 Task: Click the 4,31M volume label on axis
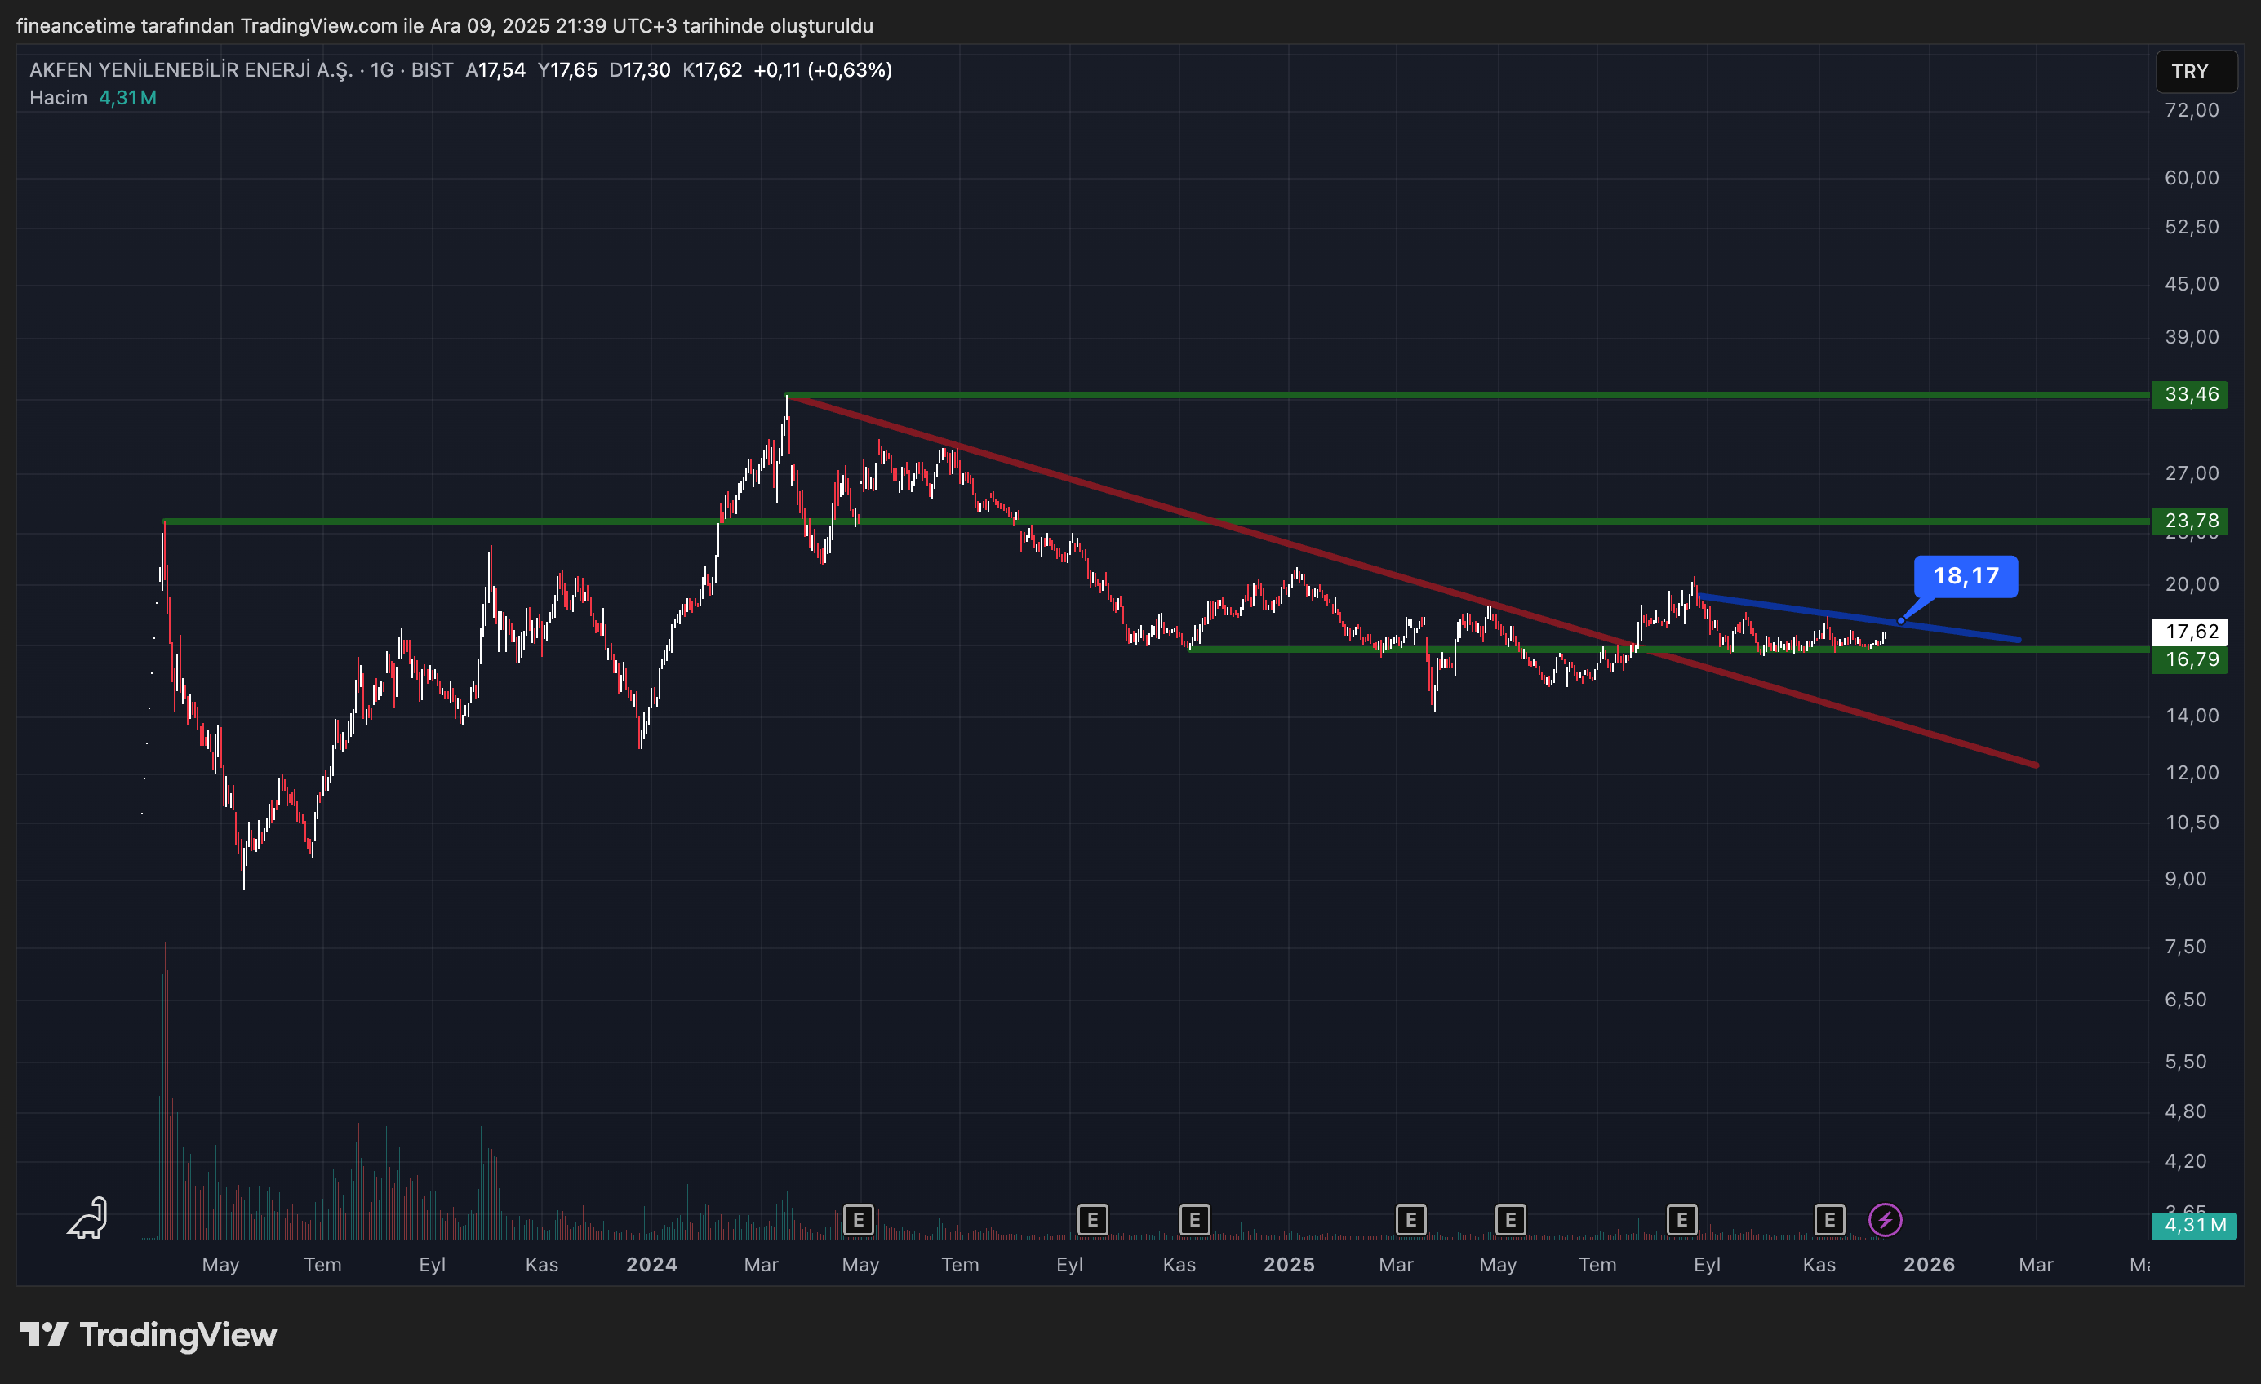click(x=2194, y=1226)
